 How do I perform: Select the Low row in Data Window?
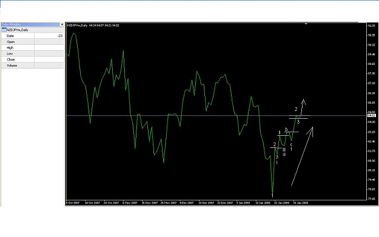pyautogui.click(x=32, y=53)
